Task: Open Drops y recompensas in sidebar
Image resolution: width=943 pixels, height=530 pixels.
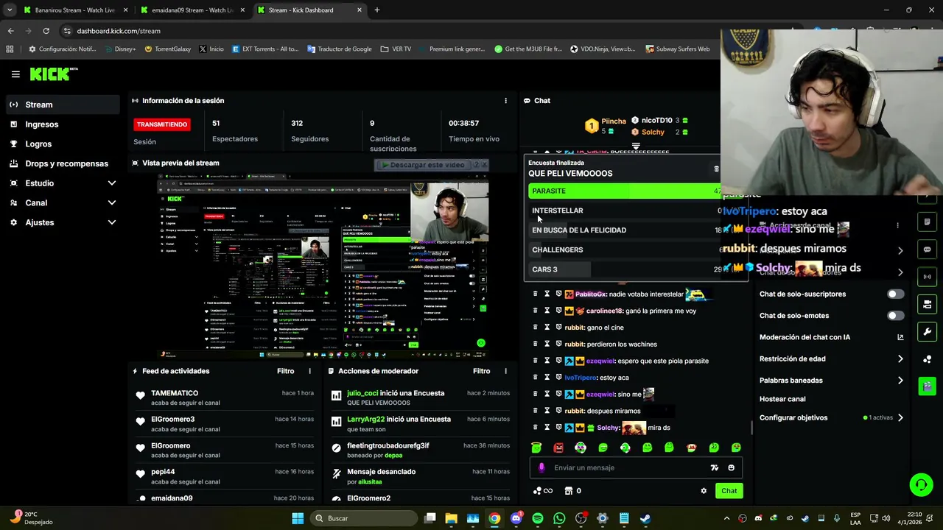Action: tap(63, 163)
